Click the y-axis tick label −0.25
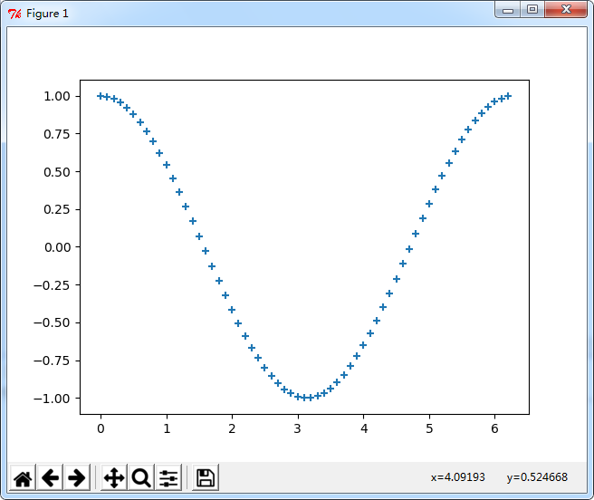Viewport: 594px width, 500px height. [x=52, y=285]
